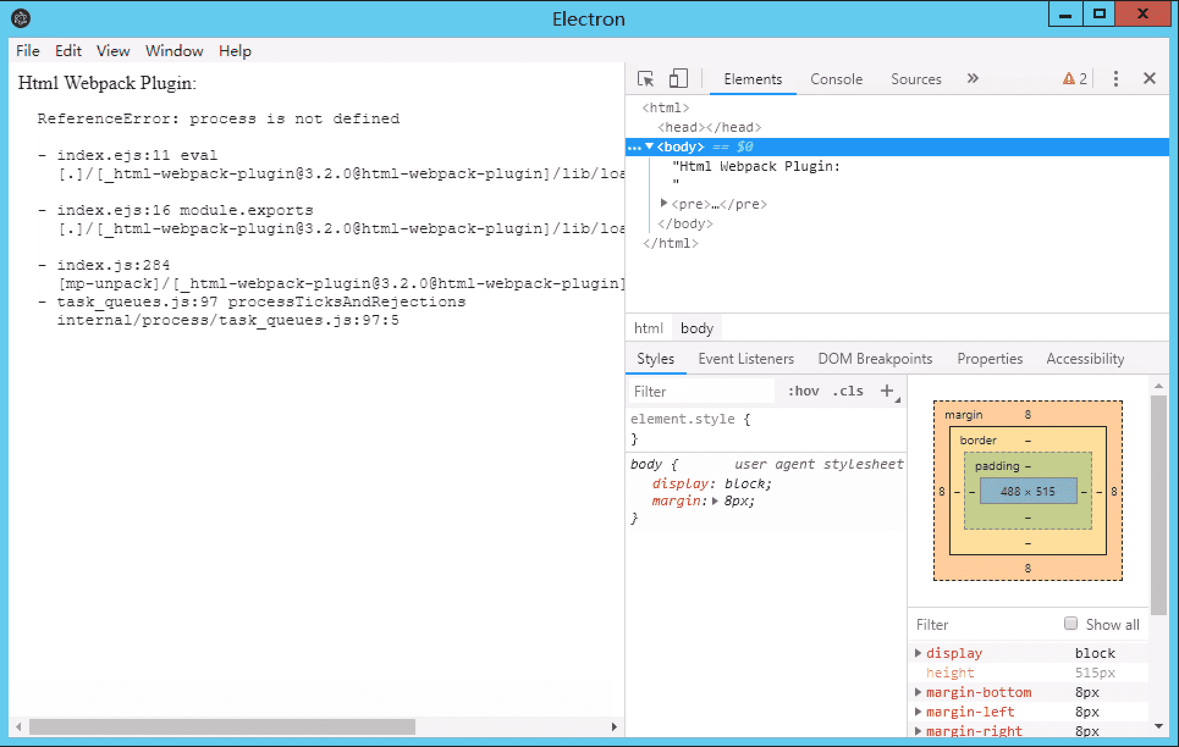
Task: Click the Electron app icon in title bar
Action: 21,18
